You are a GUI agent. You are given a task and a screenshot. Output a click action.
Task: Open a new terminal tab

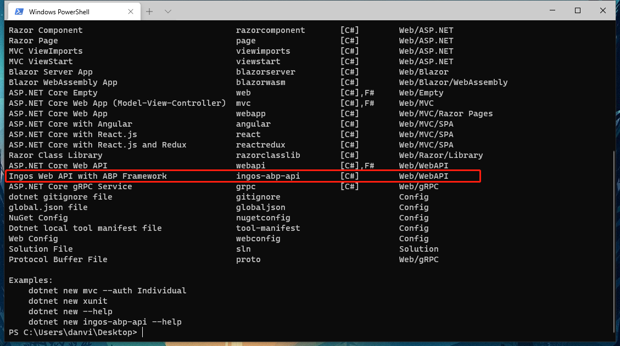coord(149,12)
